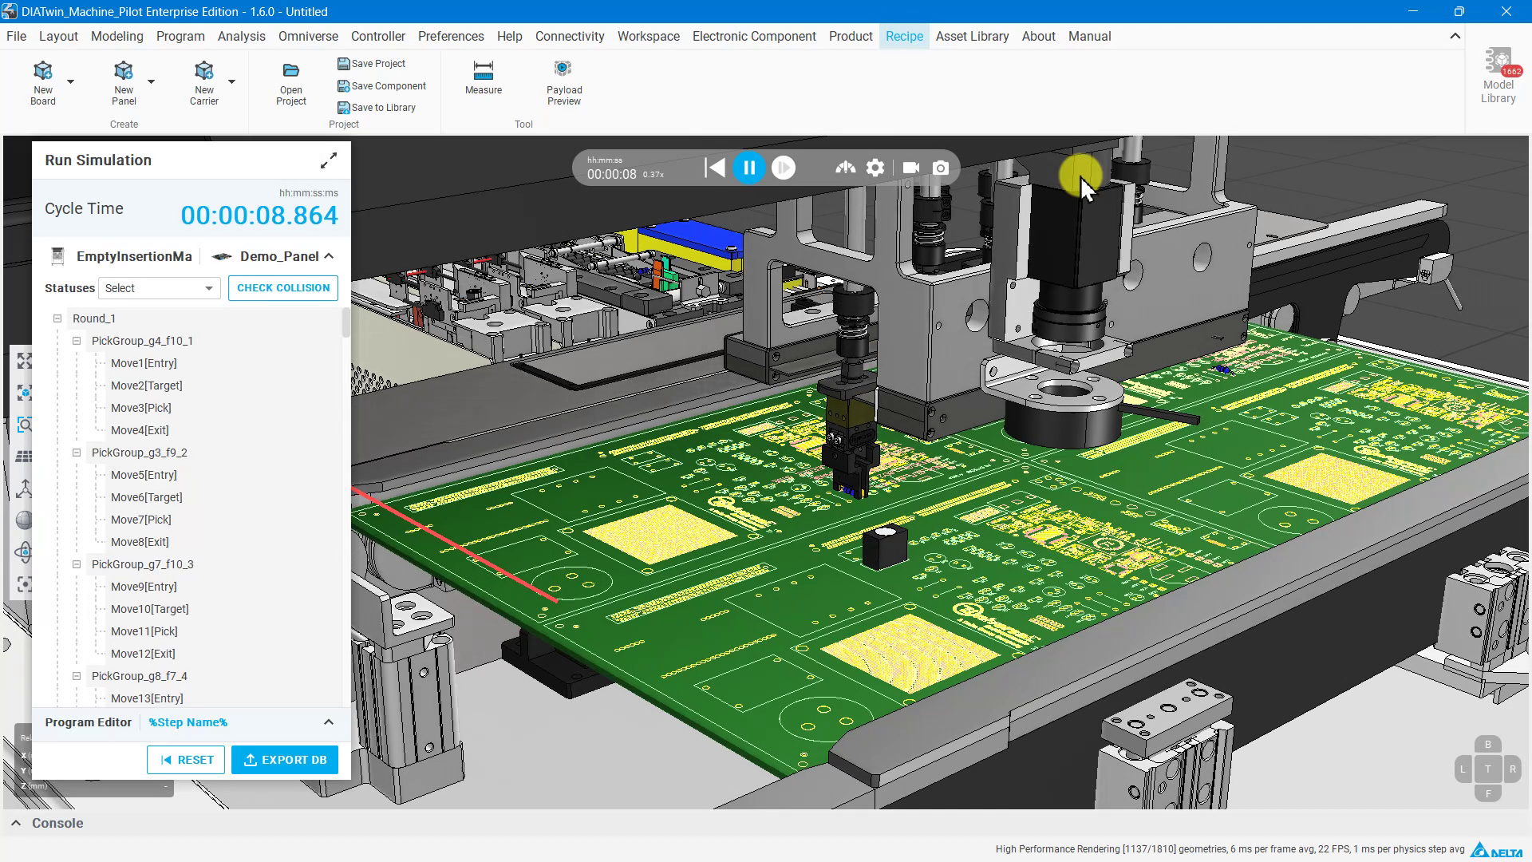The image size is (1532, 862).
Task: Open the Statuses Select dropdown
Action: tap(159, 288)
